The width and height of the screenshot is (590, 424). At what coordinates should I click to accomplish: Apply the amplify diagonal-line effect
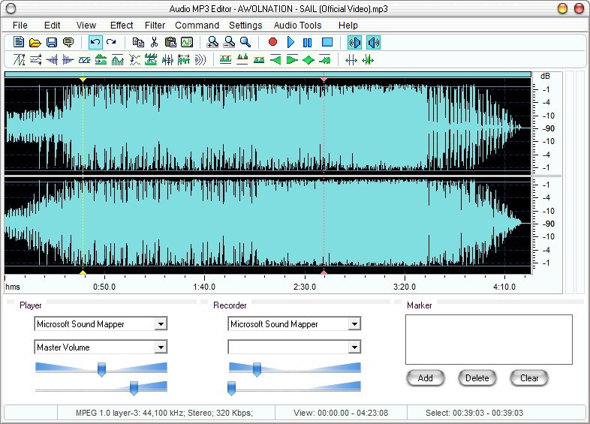click(19, 60)
